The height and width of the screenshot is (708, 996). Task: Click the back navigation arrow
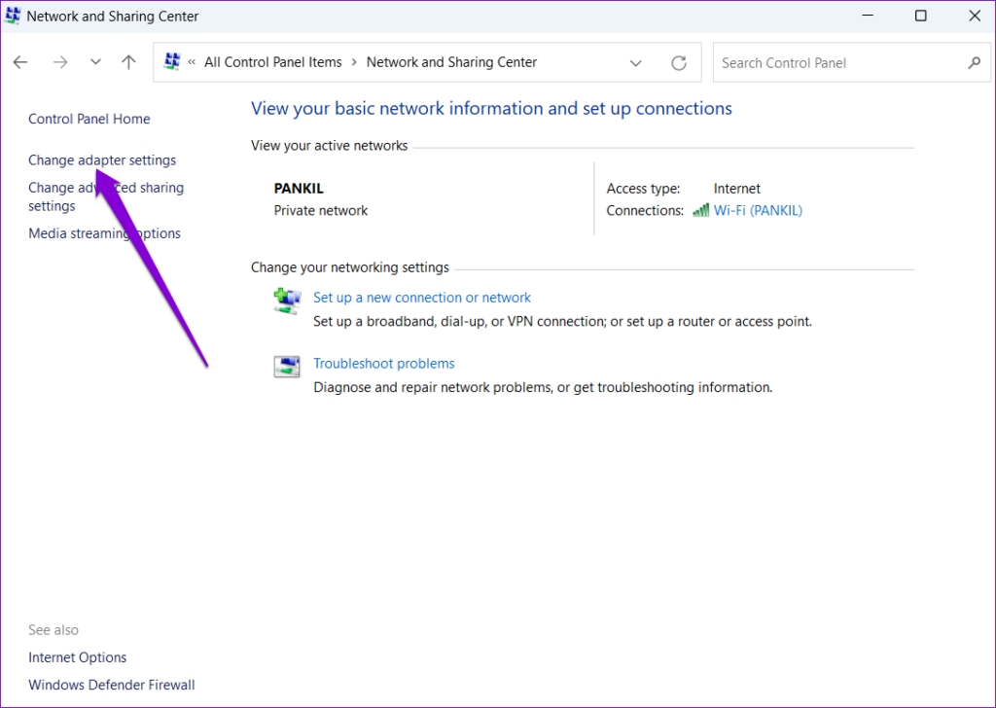tap(19, 61)
